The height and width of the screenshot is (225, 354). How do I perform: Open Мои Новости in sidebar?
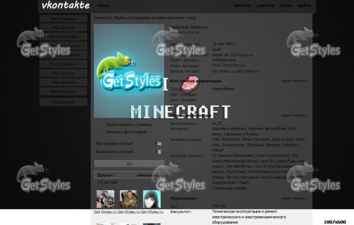[x=63, y=82]
